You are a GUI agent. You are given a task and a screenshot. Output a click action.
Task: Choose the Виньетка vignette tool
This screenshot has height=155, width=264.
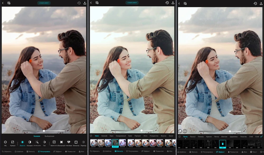[x=76, y=142]
